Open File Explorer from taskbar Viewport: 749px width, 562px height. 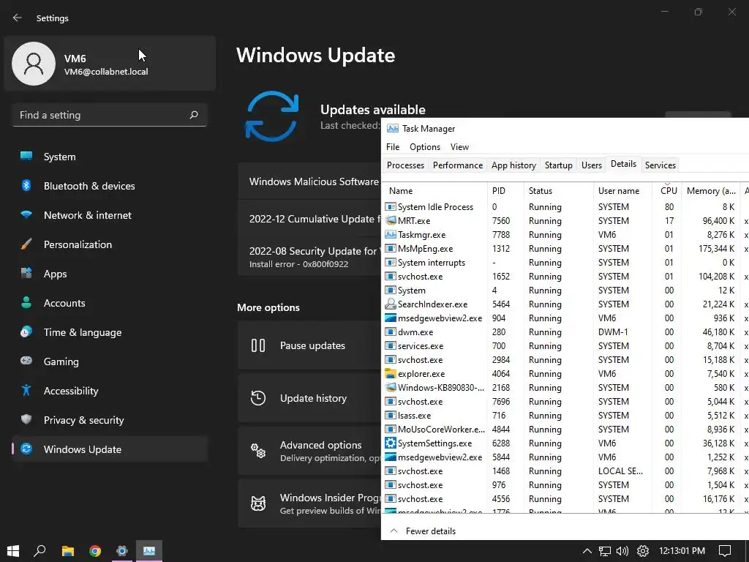[x=68, y=551]
